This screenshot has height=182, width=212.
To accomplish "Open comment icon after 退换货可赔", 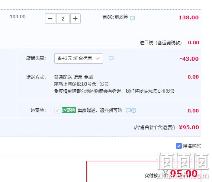I will point(128,110).
